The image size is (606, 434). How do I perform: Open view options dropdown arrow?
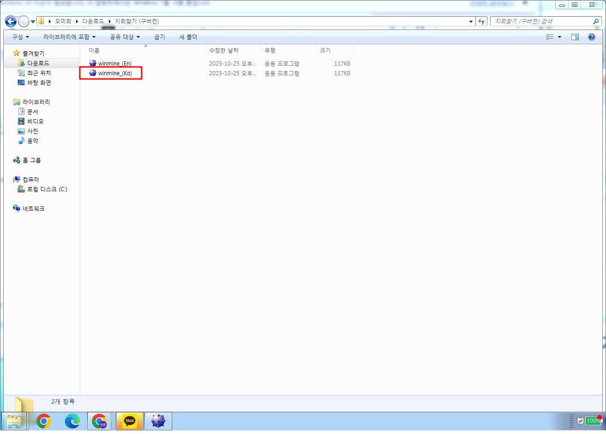click(x=559, y=37)
